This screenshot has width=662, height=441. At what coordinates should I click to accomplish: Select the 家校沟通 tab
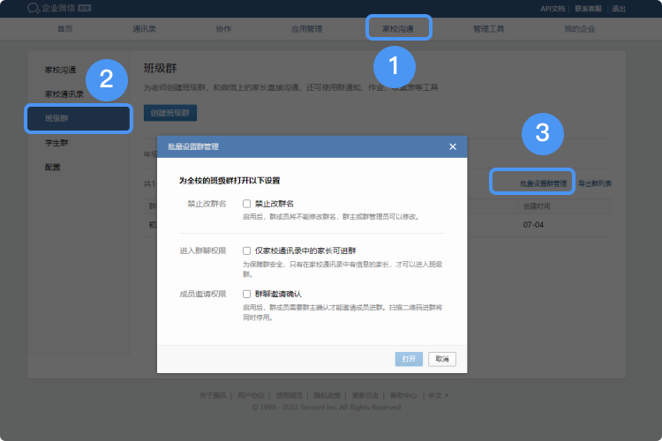click(398, 29)
